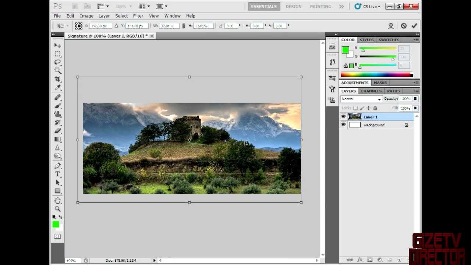Select the Zoom tool
471x265 pixels.
pos(57,209)
